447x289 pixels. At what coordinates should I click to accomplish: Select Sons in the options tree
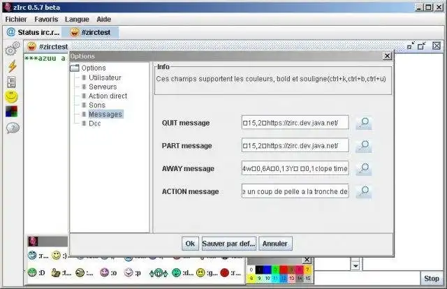[94, 105]
